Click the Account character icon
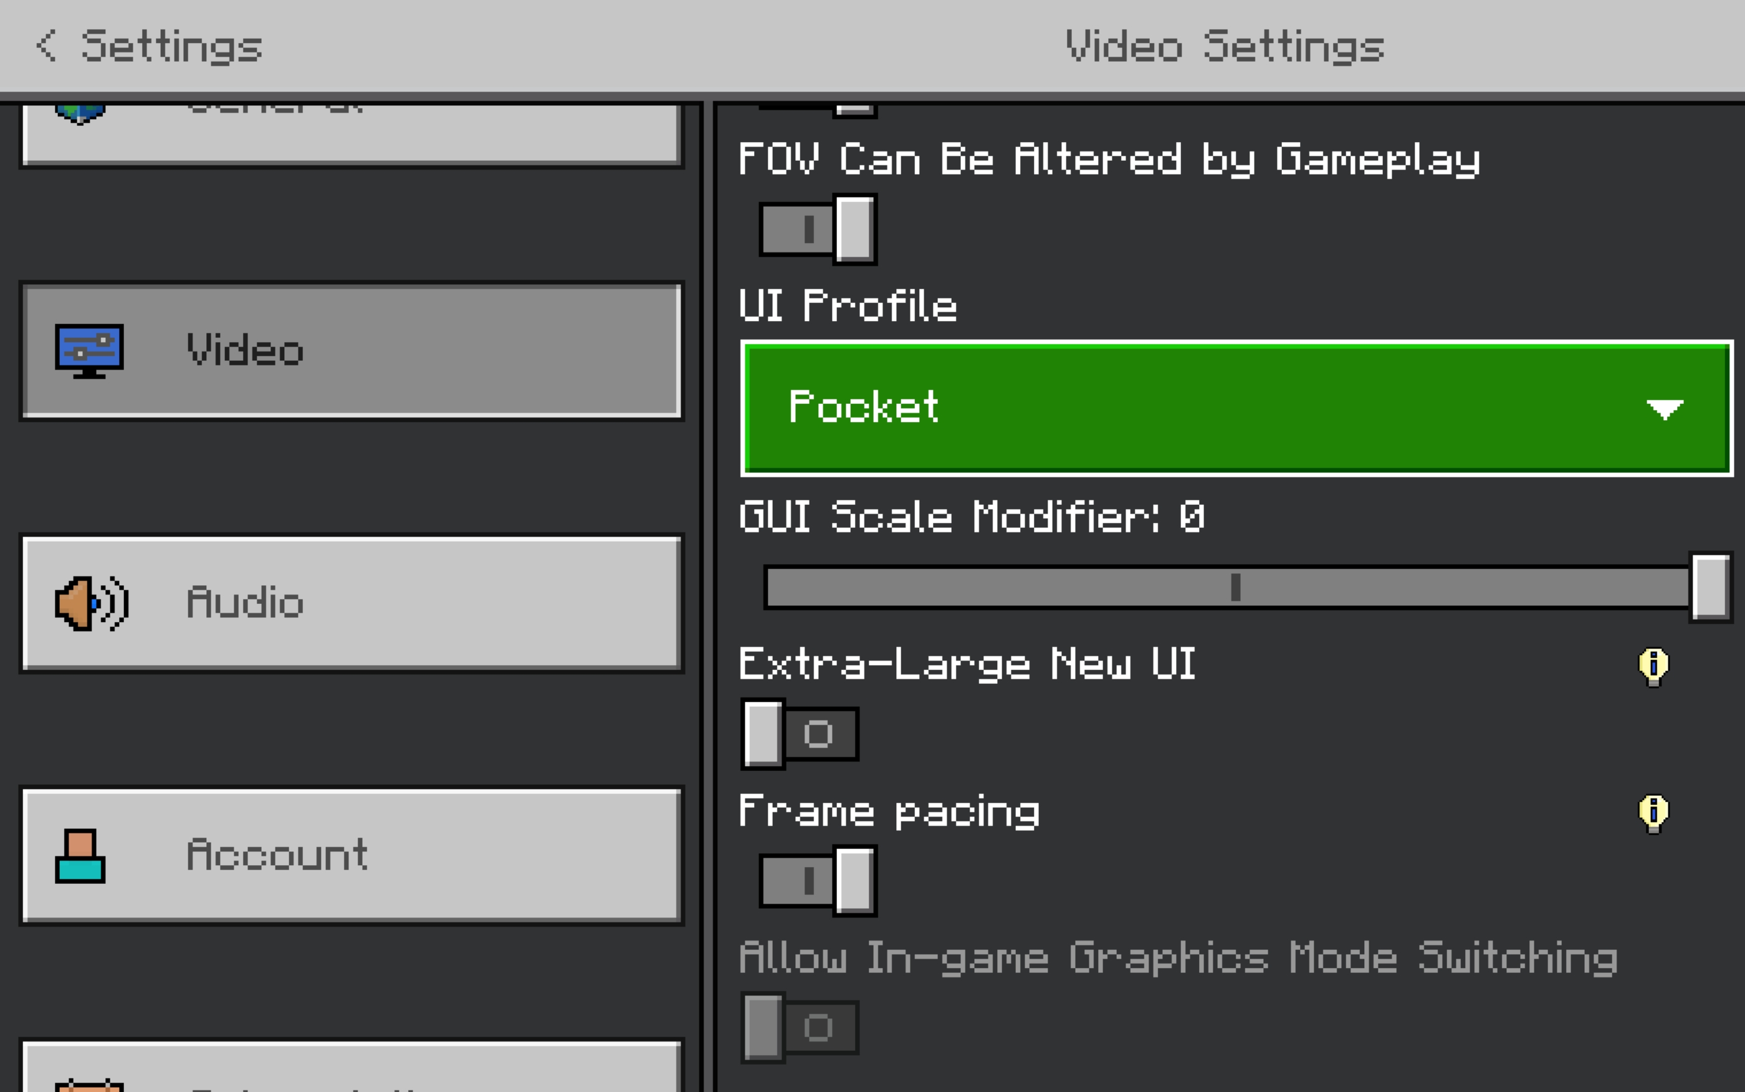The width and height of the screenshot is (1745, 1092). tap(80, 856)
